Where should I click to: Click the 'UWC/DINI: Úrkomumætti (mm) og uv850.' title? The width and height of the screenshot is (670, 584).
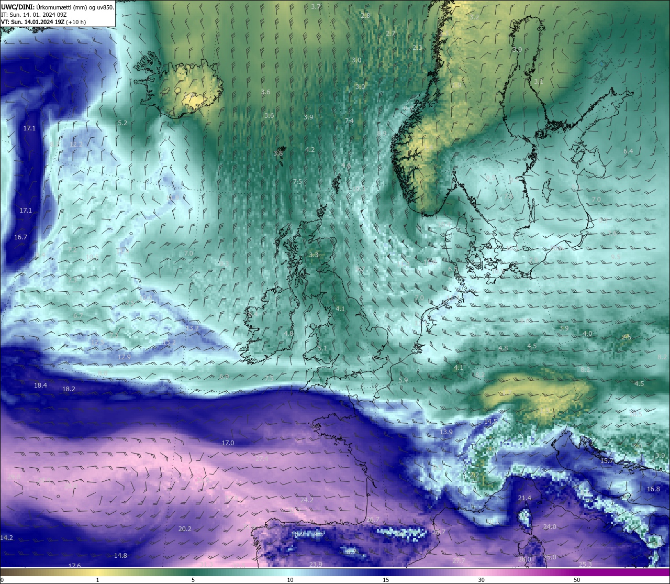58,7
